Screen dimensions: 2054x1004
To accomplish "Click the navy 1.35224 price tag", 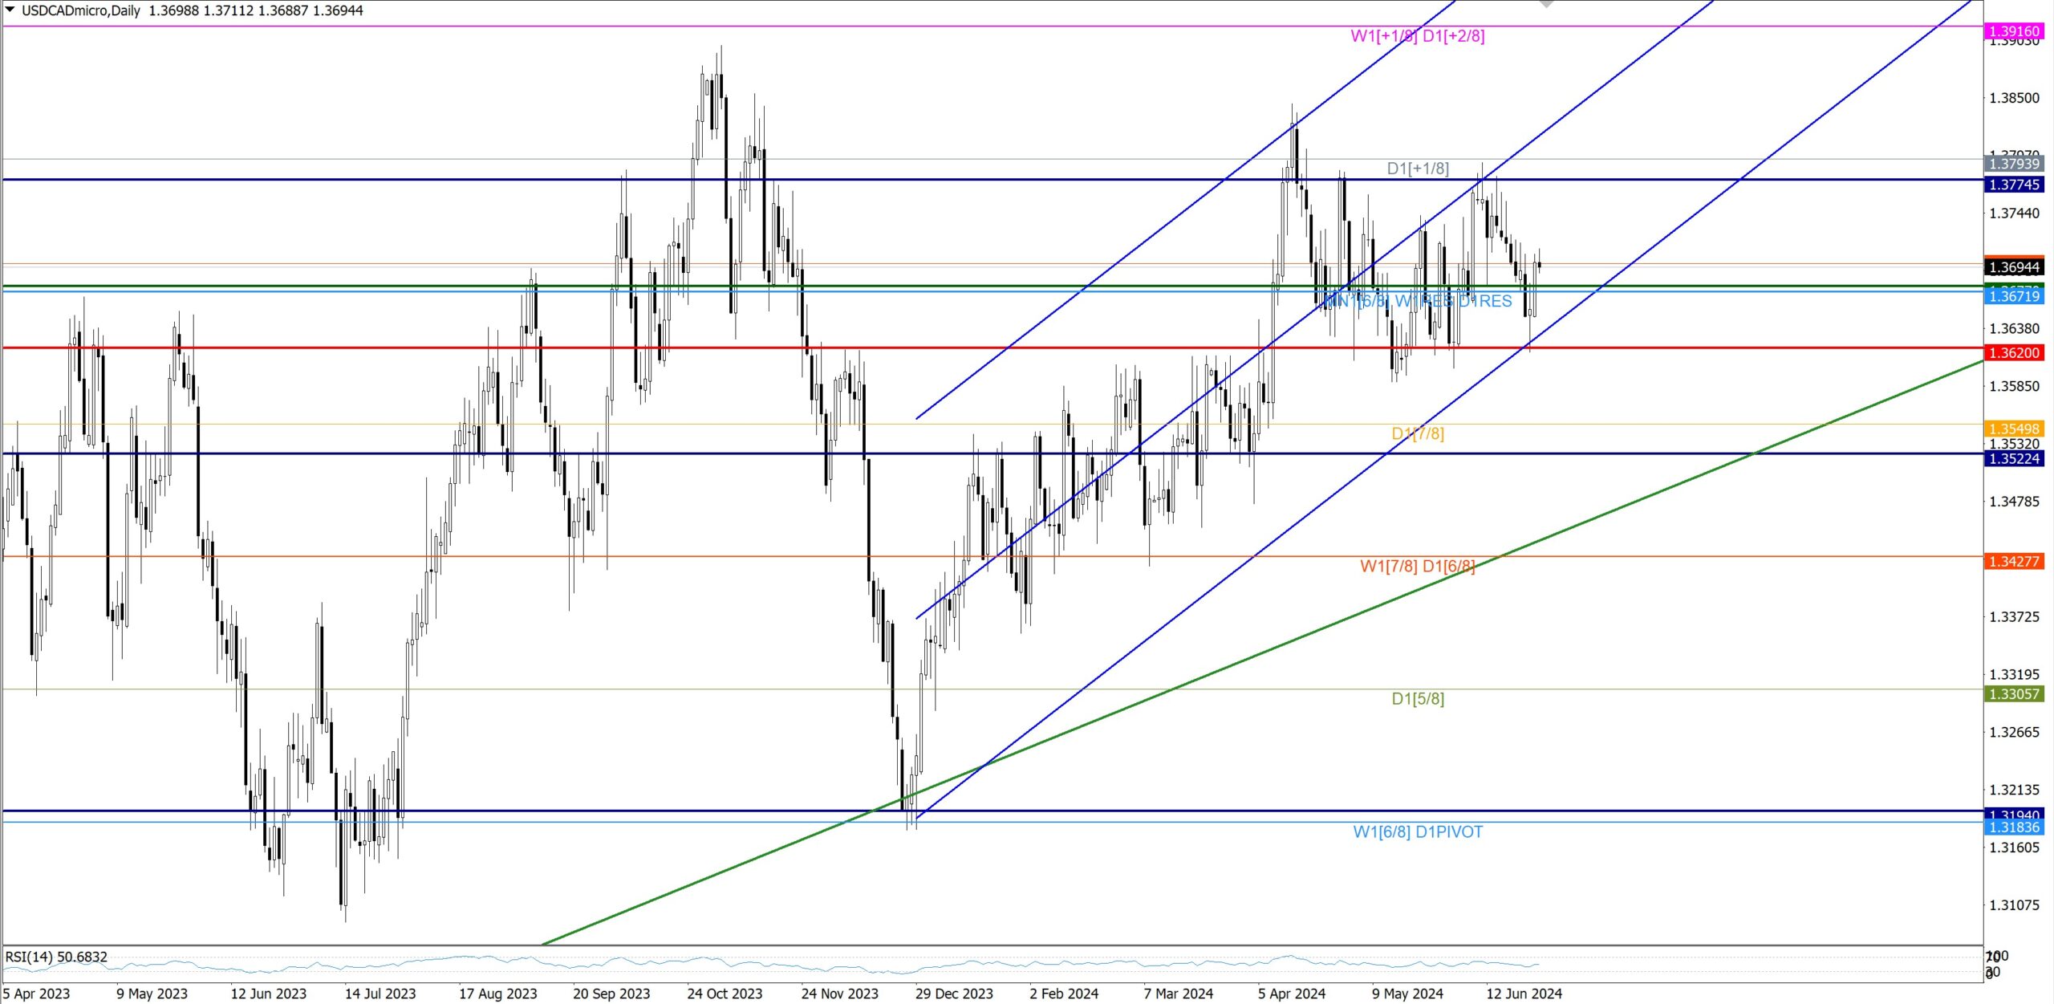I will 2014,459.
